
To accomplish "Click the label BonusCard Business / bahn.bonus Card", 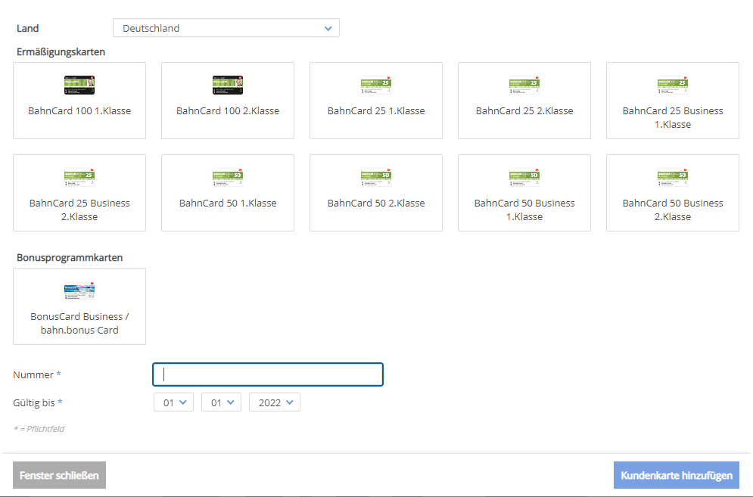I will (x=79, y=323).
